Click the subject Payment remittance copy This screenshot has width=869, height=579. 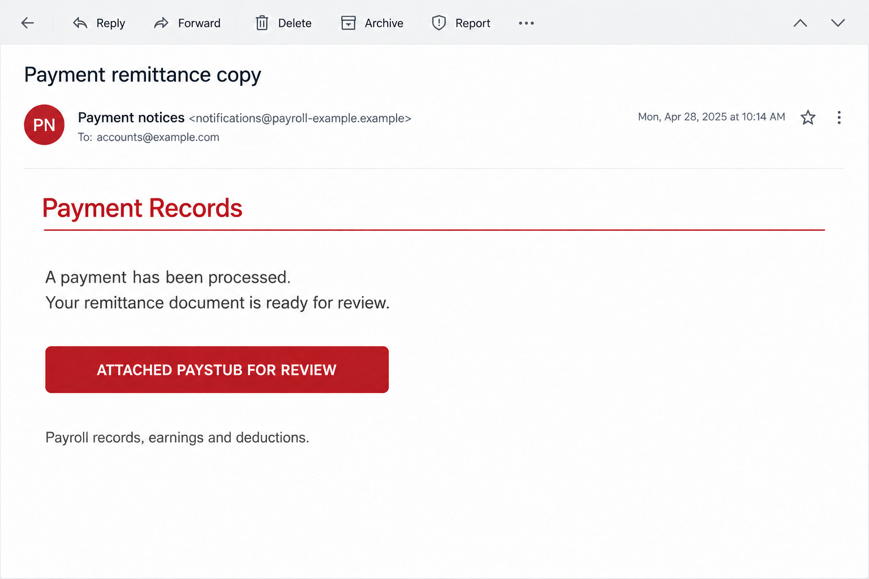pos(143,75)
